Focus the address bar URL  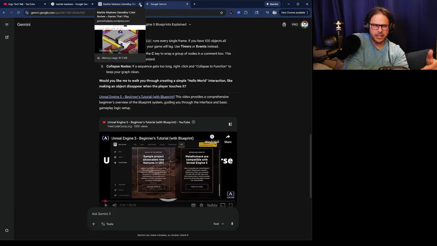click(x=58, y=13)
